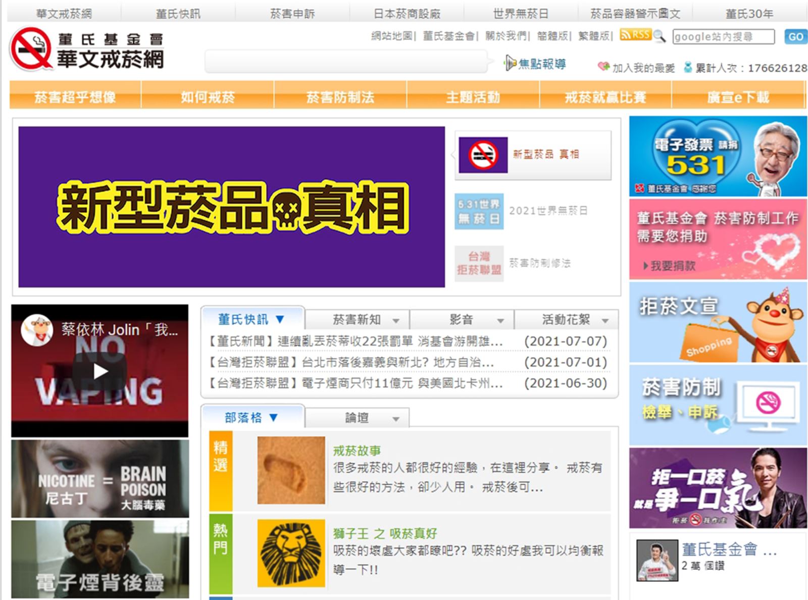Viewport: 808px width, 600px height.
Task: Click the 焦點報導 speaker icon
Action: [510, 64]
